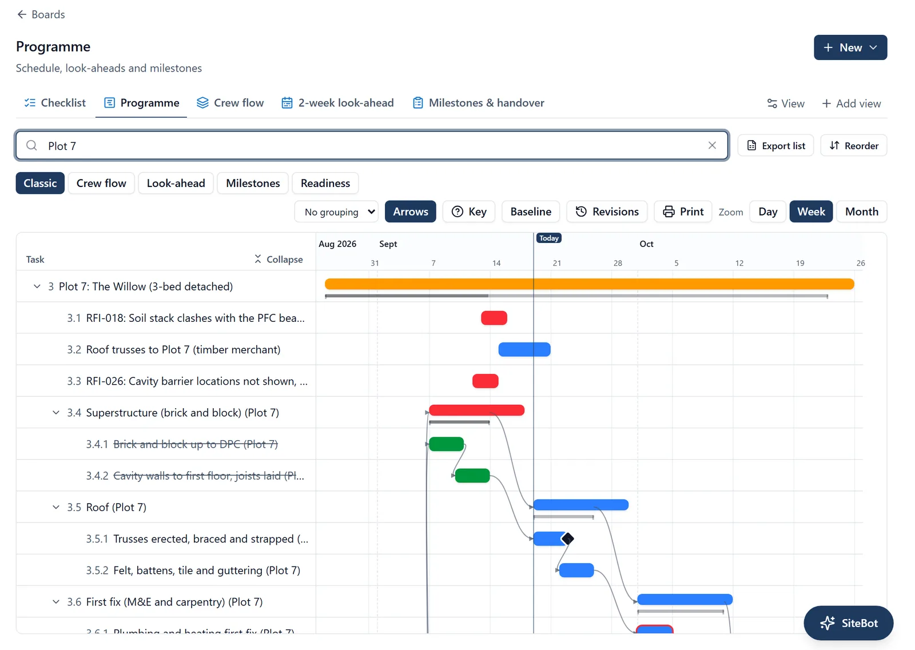Clear the search text with the X icon
The width and height of the screenshot is (915, 650).
(712, 145)
